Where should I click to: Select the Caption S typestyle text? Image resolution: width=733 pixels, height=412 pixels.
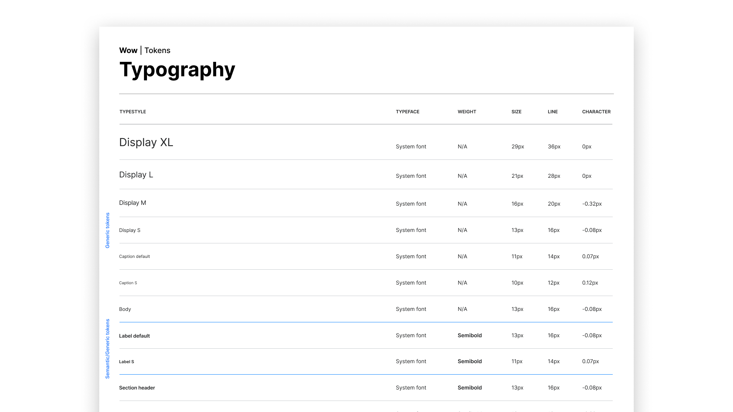click(x=128, y=283)
